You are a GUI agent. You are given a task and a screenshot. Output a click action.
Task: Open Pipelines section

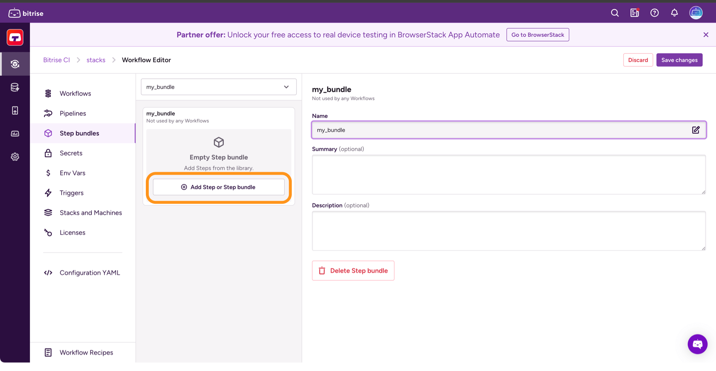tap(73, 113)
